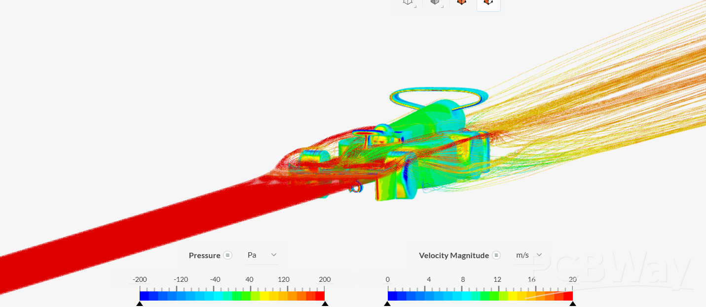Select the wireframe cube view icon
Viewport: 706px width, 307px height.
pyautogui.click(x=408, y=2)
